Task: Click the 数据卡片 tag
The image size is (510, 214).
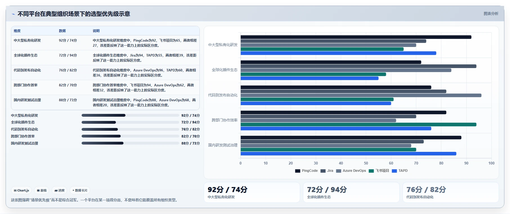Action: tap(80, 190)
